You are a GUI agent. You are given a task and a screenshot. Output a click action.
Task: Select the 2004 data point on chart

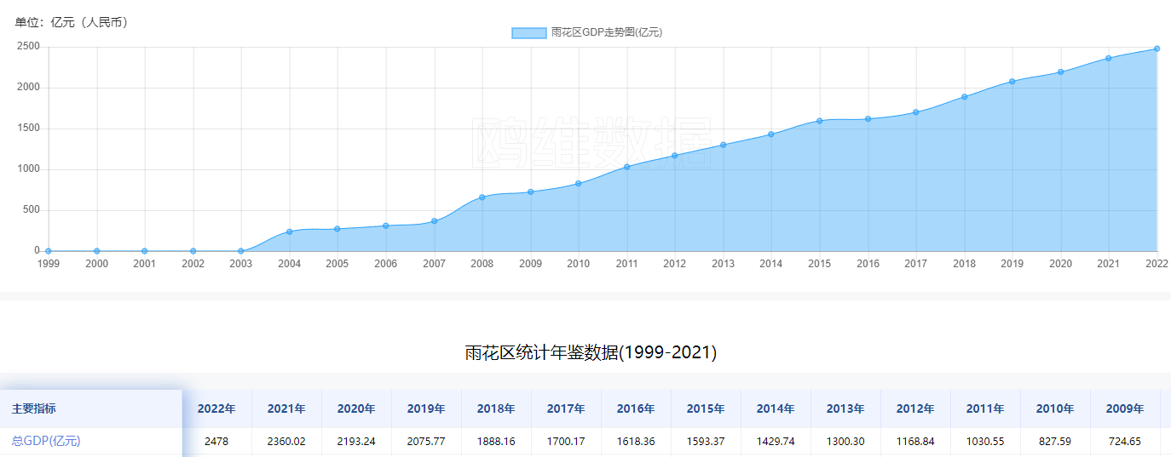[290, 231]
